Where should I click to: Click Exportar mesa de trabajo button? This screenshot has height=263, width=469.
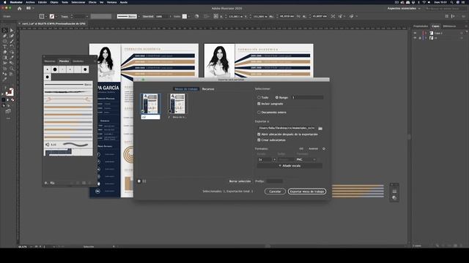[307, 191]
